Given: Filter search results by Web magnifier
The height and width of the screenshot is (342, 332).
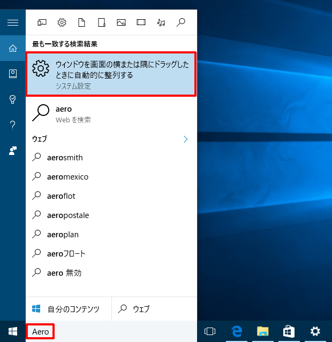Looking at the screenshot, I should click(181, 22).
